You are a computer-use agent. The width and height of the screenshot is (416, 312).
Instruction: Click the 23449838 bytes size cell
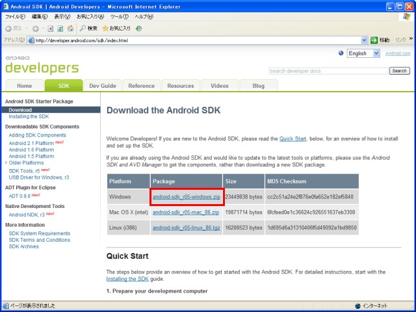244,197
